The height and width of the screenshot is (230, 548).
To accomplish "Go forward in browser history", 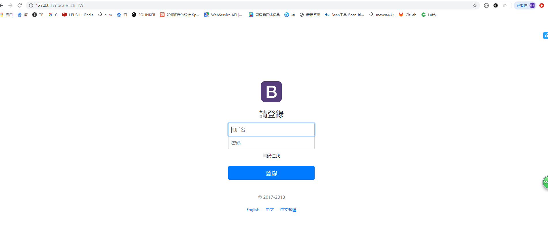I will pos(10,5).
